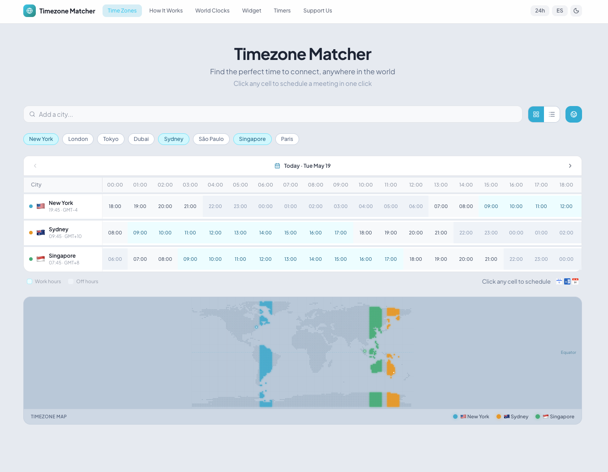The width and height of the screenshot is (608, 472).
Task: Select New York 07:00 cell
Action: 441,206
